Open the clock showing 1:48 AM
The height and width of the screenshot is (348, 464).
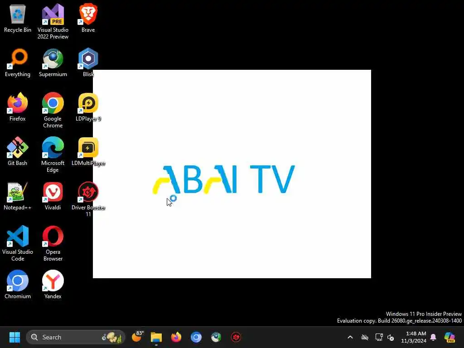click(413, 337)
